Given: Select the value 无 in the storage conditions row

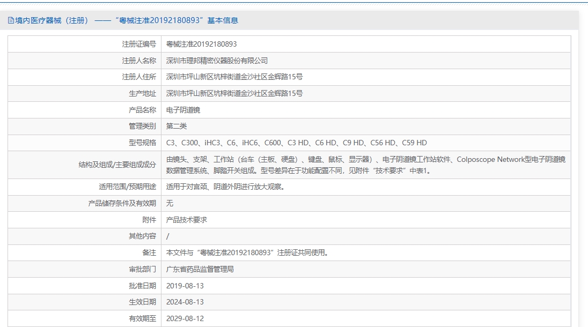Looking at the screenshot, I should [x=170, y=203].
